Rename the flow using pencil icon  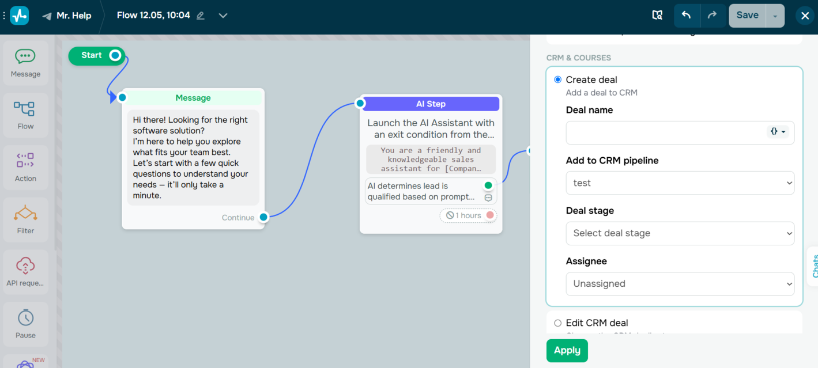point(200,16)
